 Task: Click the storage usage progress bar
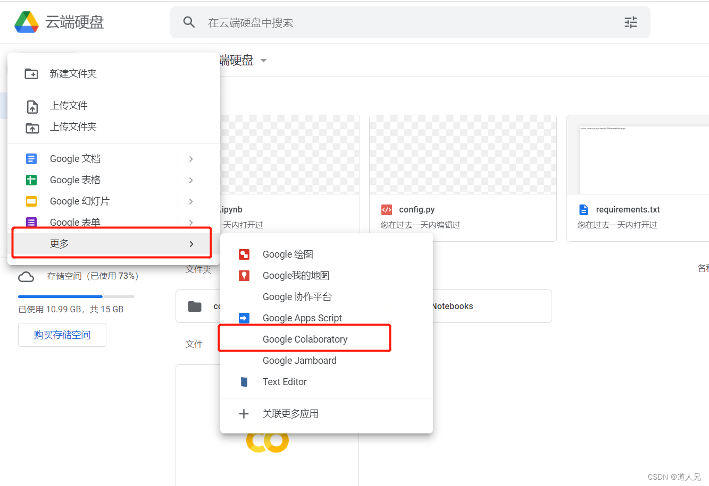click(x=76, y=296)
